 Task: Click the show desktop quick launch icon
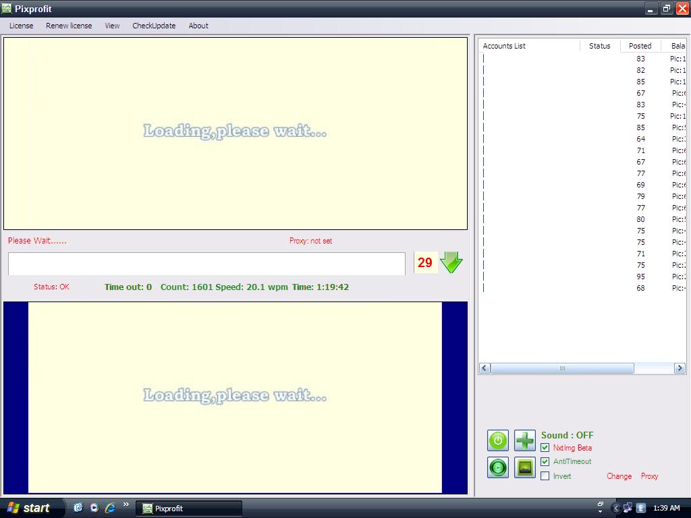click(78, 507)
